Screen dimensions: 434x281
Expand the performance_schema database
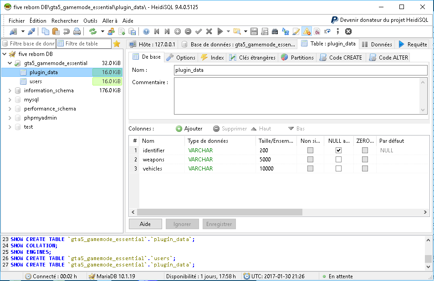coord(10,109)
